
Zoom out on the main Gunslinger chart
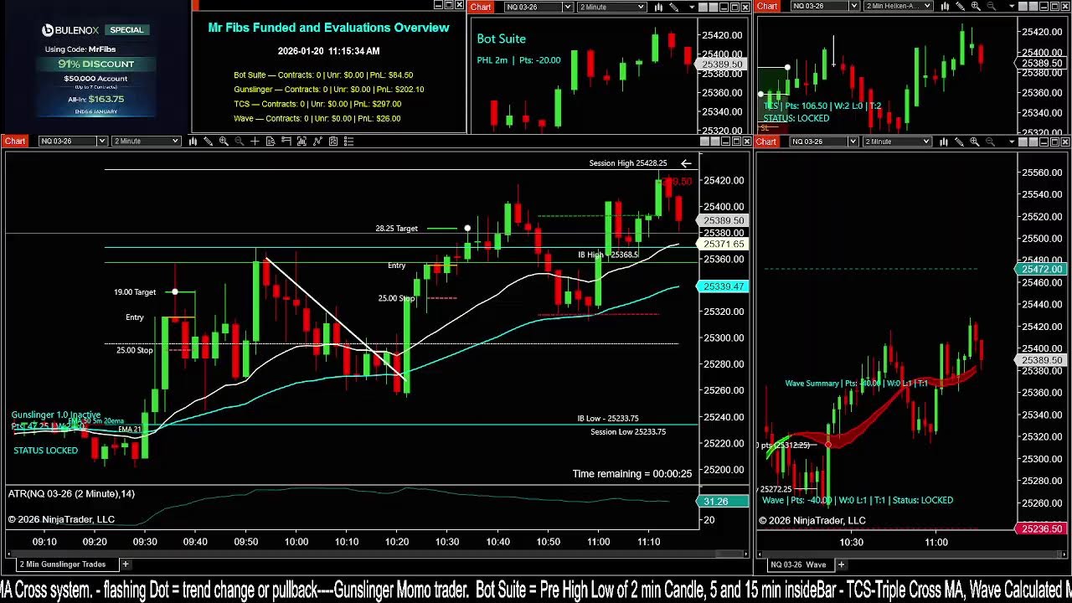pos(240,141)
